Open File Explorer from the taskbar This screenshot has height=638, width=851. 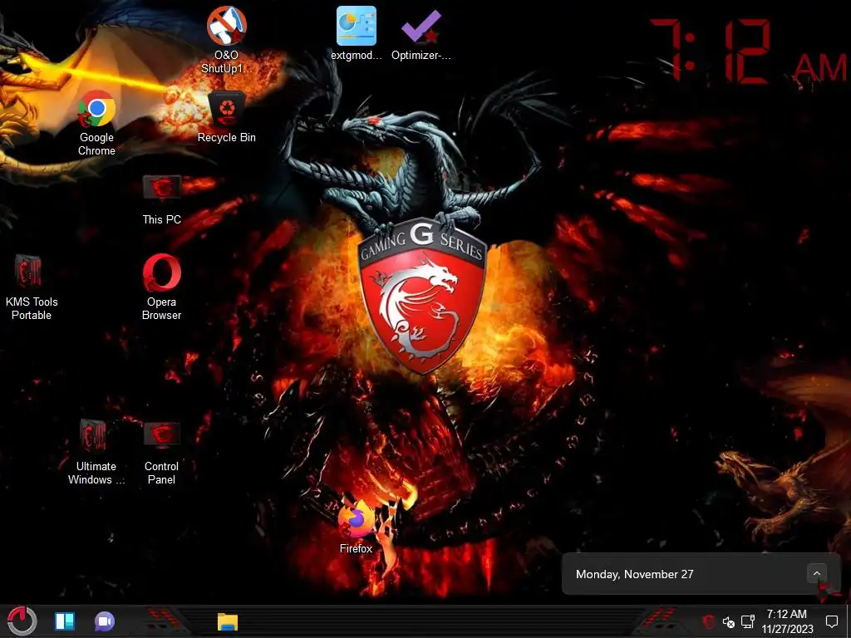[x=228, y=621]
